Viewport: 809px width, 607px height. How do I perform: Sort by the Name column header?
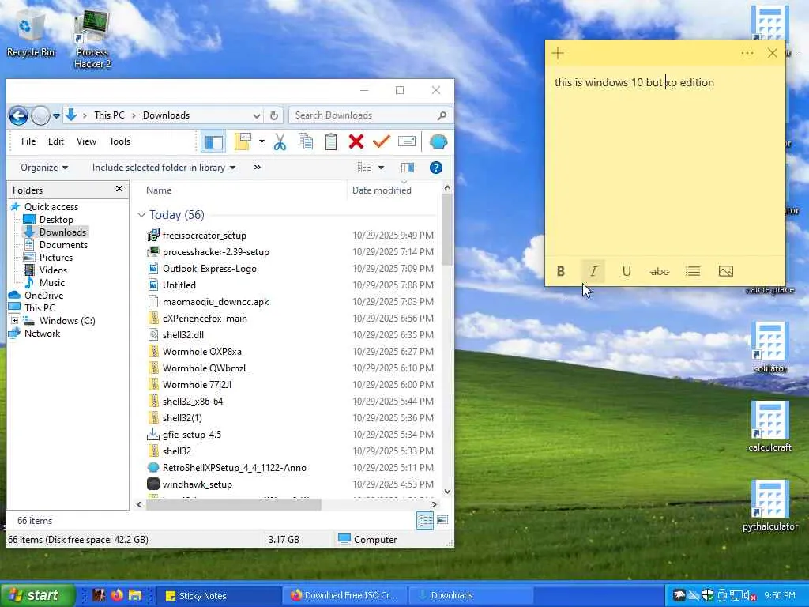click(158, 190)
